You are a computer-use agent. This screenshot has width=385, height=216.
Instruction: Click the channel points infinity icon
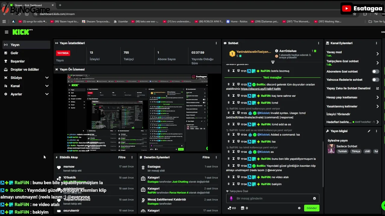232,208
